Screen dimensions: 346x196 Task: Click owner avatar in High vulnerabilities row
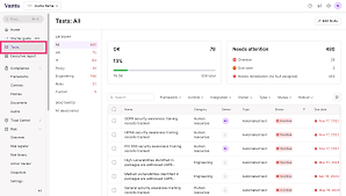[225, 162]
